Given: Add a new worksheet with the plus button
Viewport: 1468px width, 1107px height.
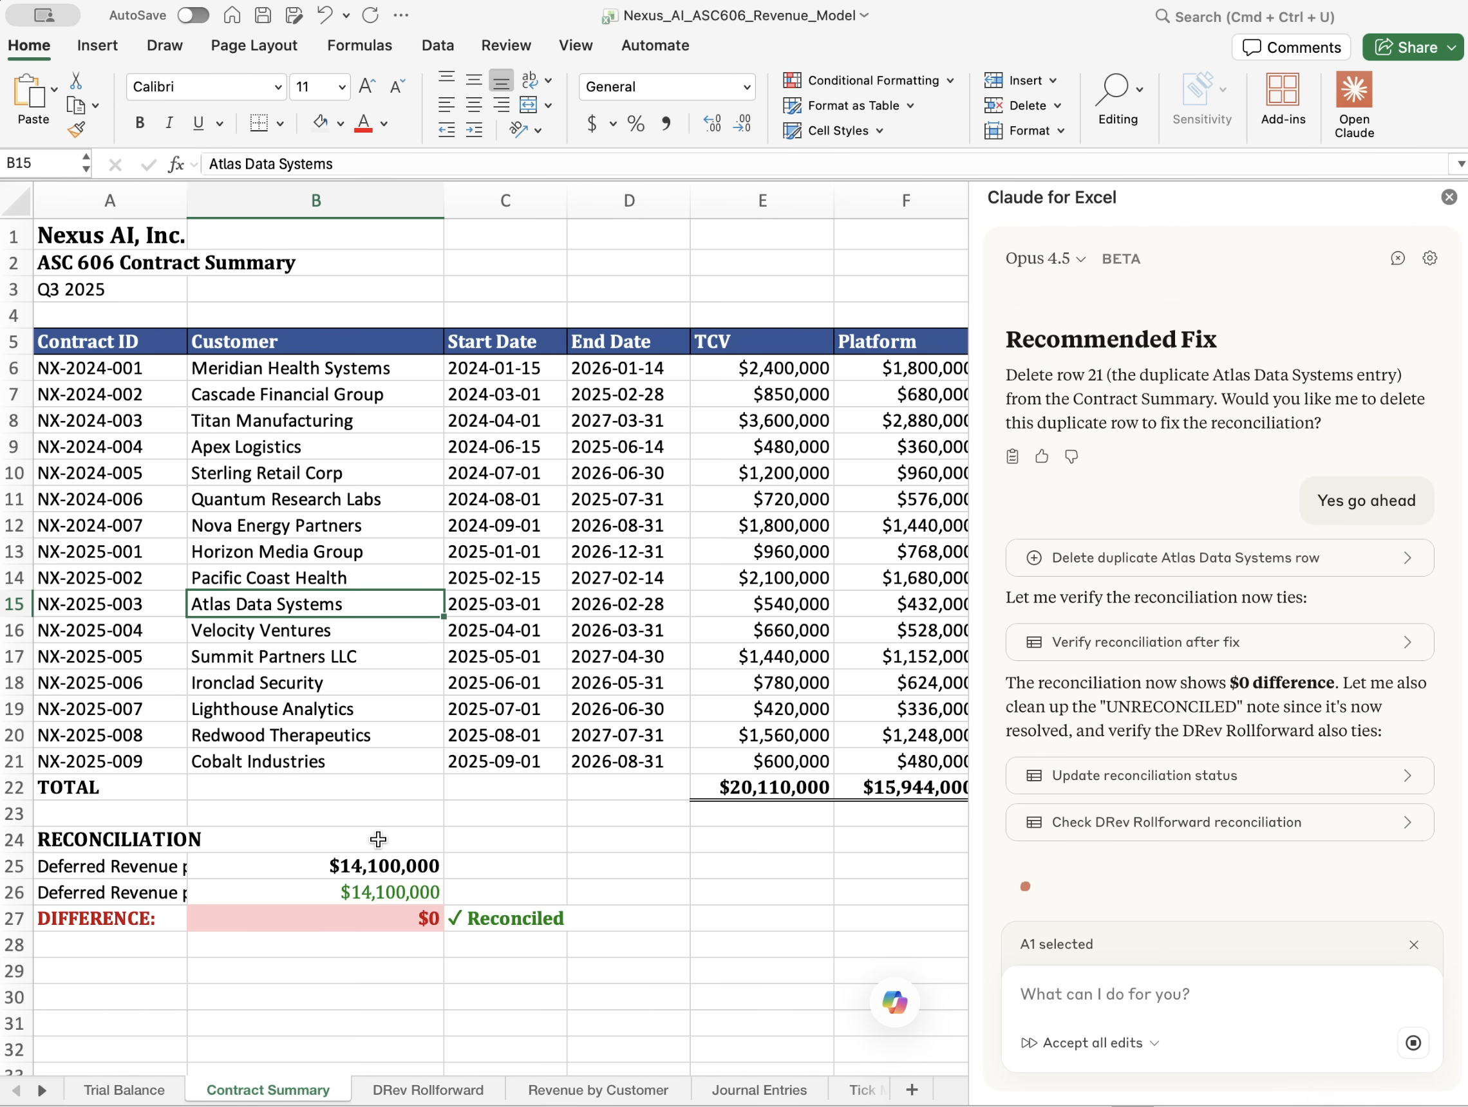Looking at the screenshot, I should pyautogui.click(x=911, y=1089).
